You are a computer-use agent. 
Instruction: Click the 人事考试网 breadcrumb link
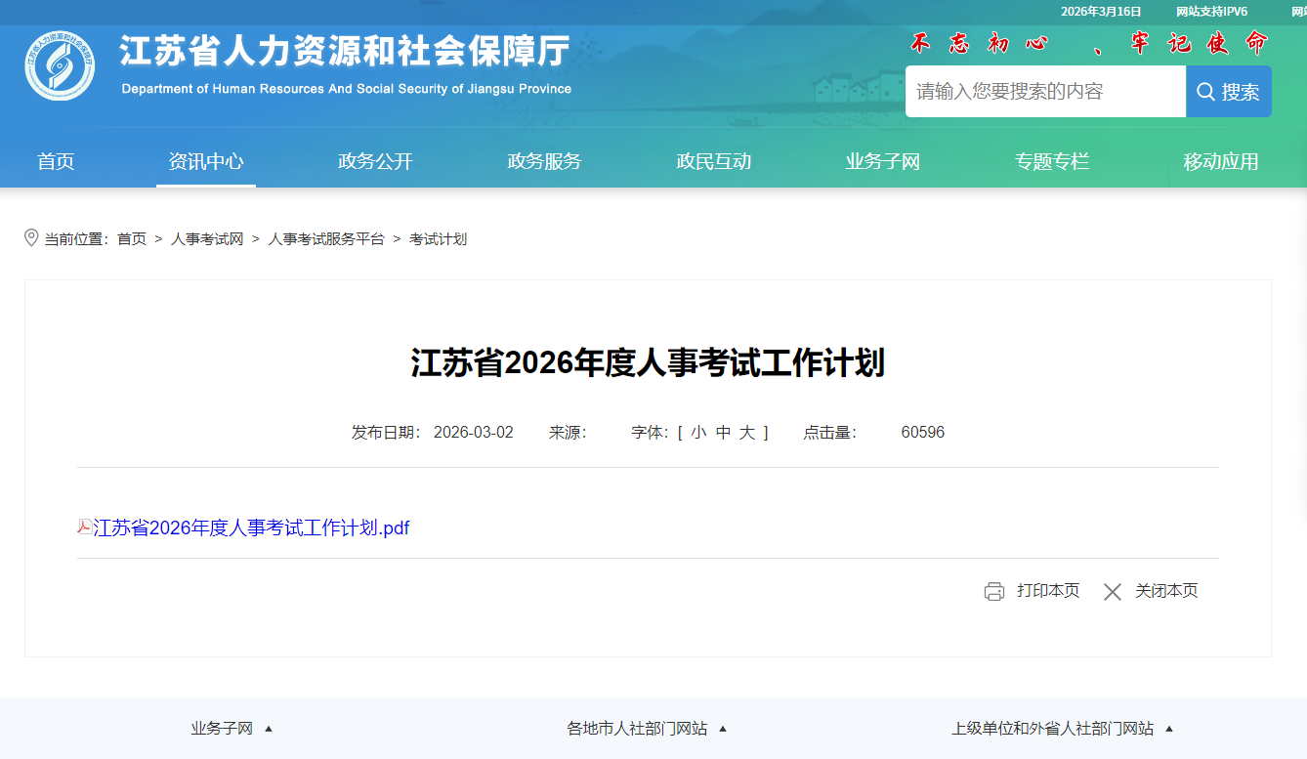[207, 238]
